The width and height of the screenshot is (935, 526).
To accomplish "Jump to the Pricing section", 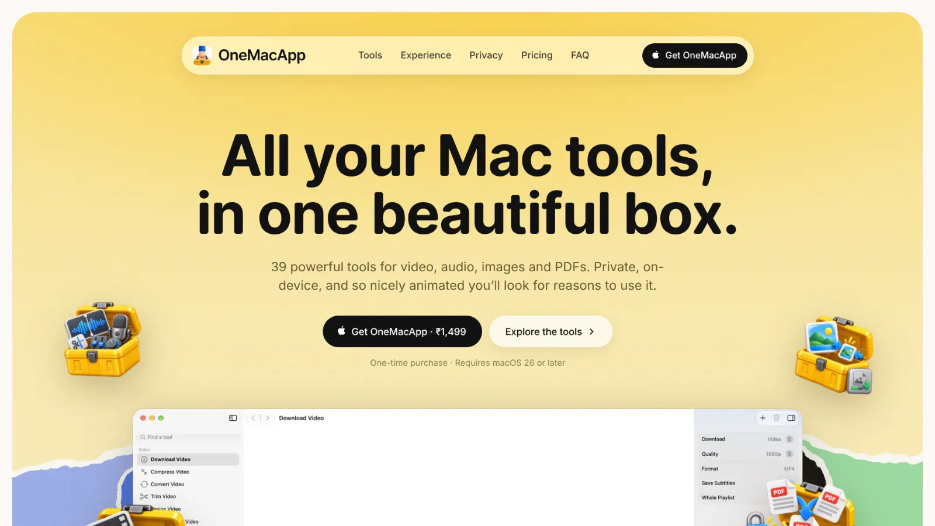I will click(x=536, y=55).
